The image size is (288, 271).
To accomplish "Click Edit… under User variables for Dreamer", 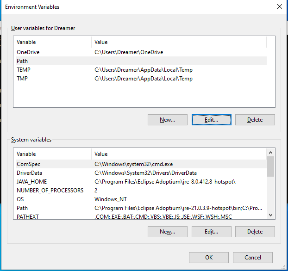I will click(212, 120).
